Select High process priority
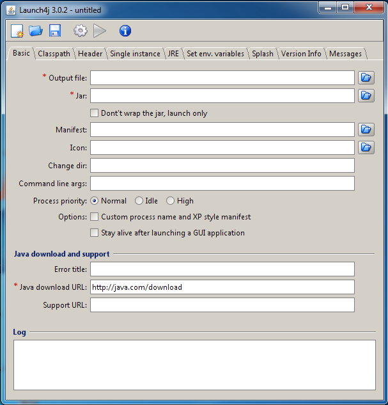This screenshot has height=405, width=388. pos(170,201)
